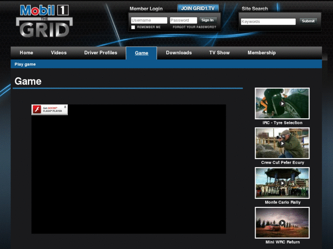Image resolution: width=333 pixels, height=249 pixels.
Task: Open the IRC - Tyre Selection caption link
Action: [x=283, y=123]
